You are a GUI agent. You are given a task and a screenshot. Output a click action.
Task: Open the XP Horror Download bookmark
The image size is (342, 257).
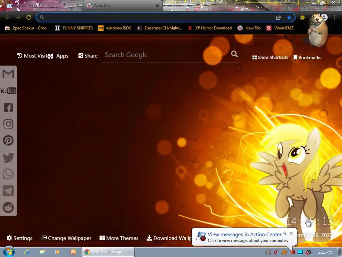pyautogui.click(x=210, y=28)
